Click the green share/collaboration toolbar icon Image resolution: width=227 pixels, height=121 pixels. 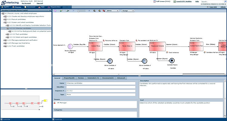tap(61, 11)
